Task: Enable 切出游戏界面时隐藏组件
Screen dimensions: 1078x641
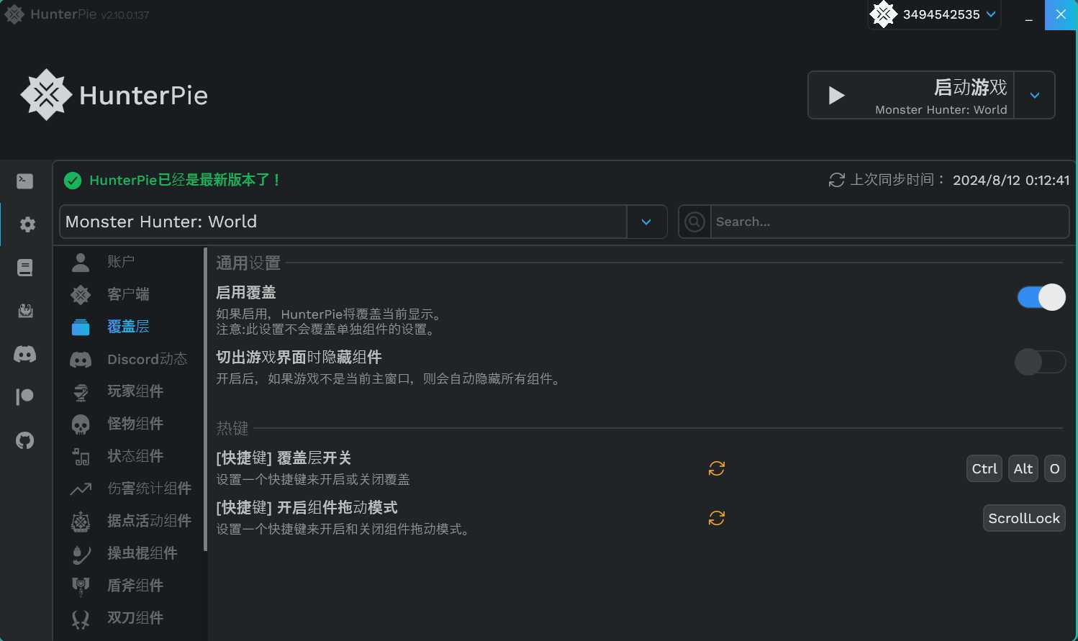Action: pos(1040,362)
